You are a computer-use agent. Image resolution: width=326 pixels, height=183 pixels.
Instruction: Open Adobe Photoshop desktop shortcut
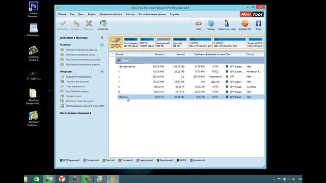[33, 10]
